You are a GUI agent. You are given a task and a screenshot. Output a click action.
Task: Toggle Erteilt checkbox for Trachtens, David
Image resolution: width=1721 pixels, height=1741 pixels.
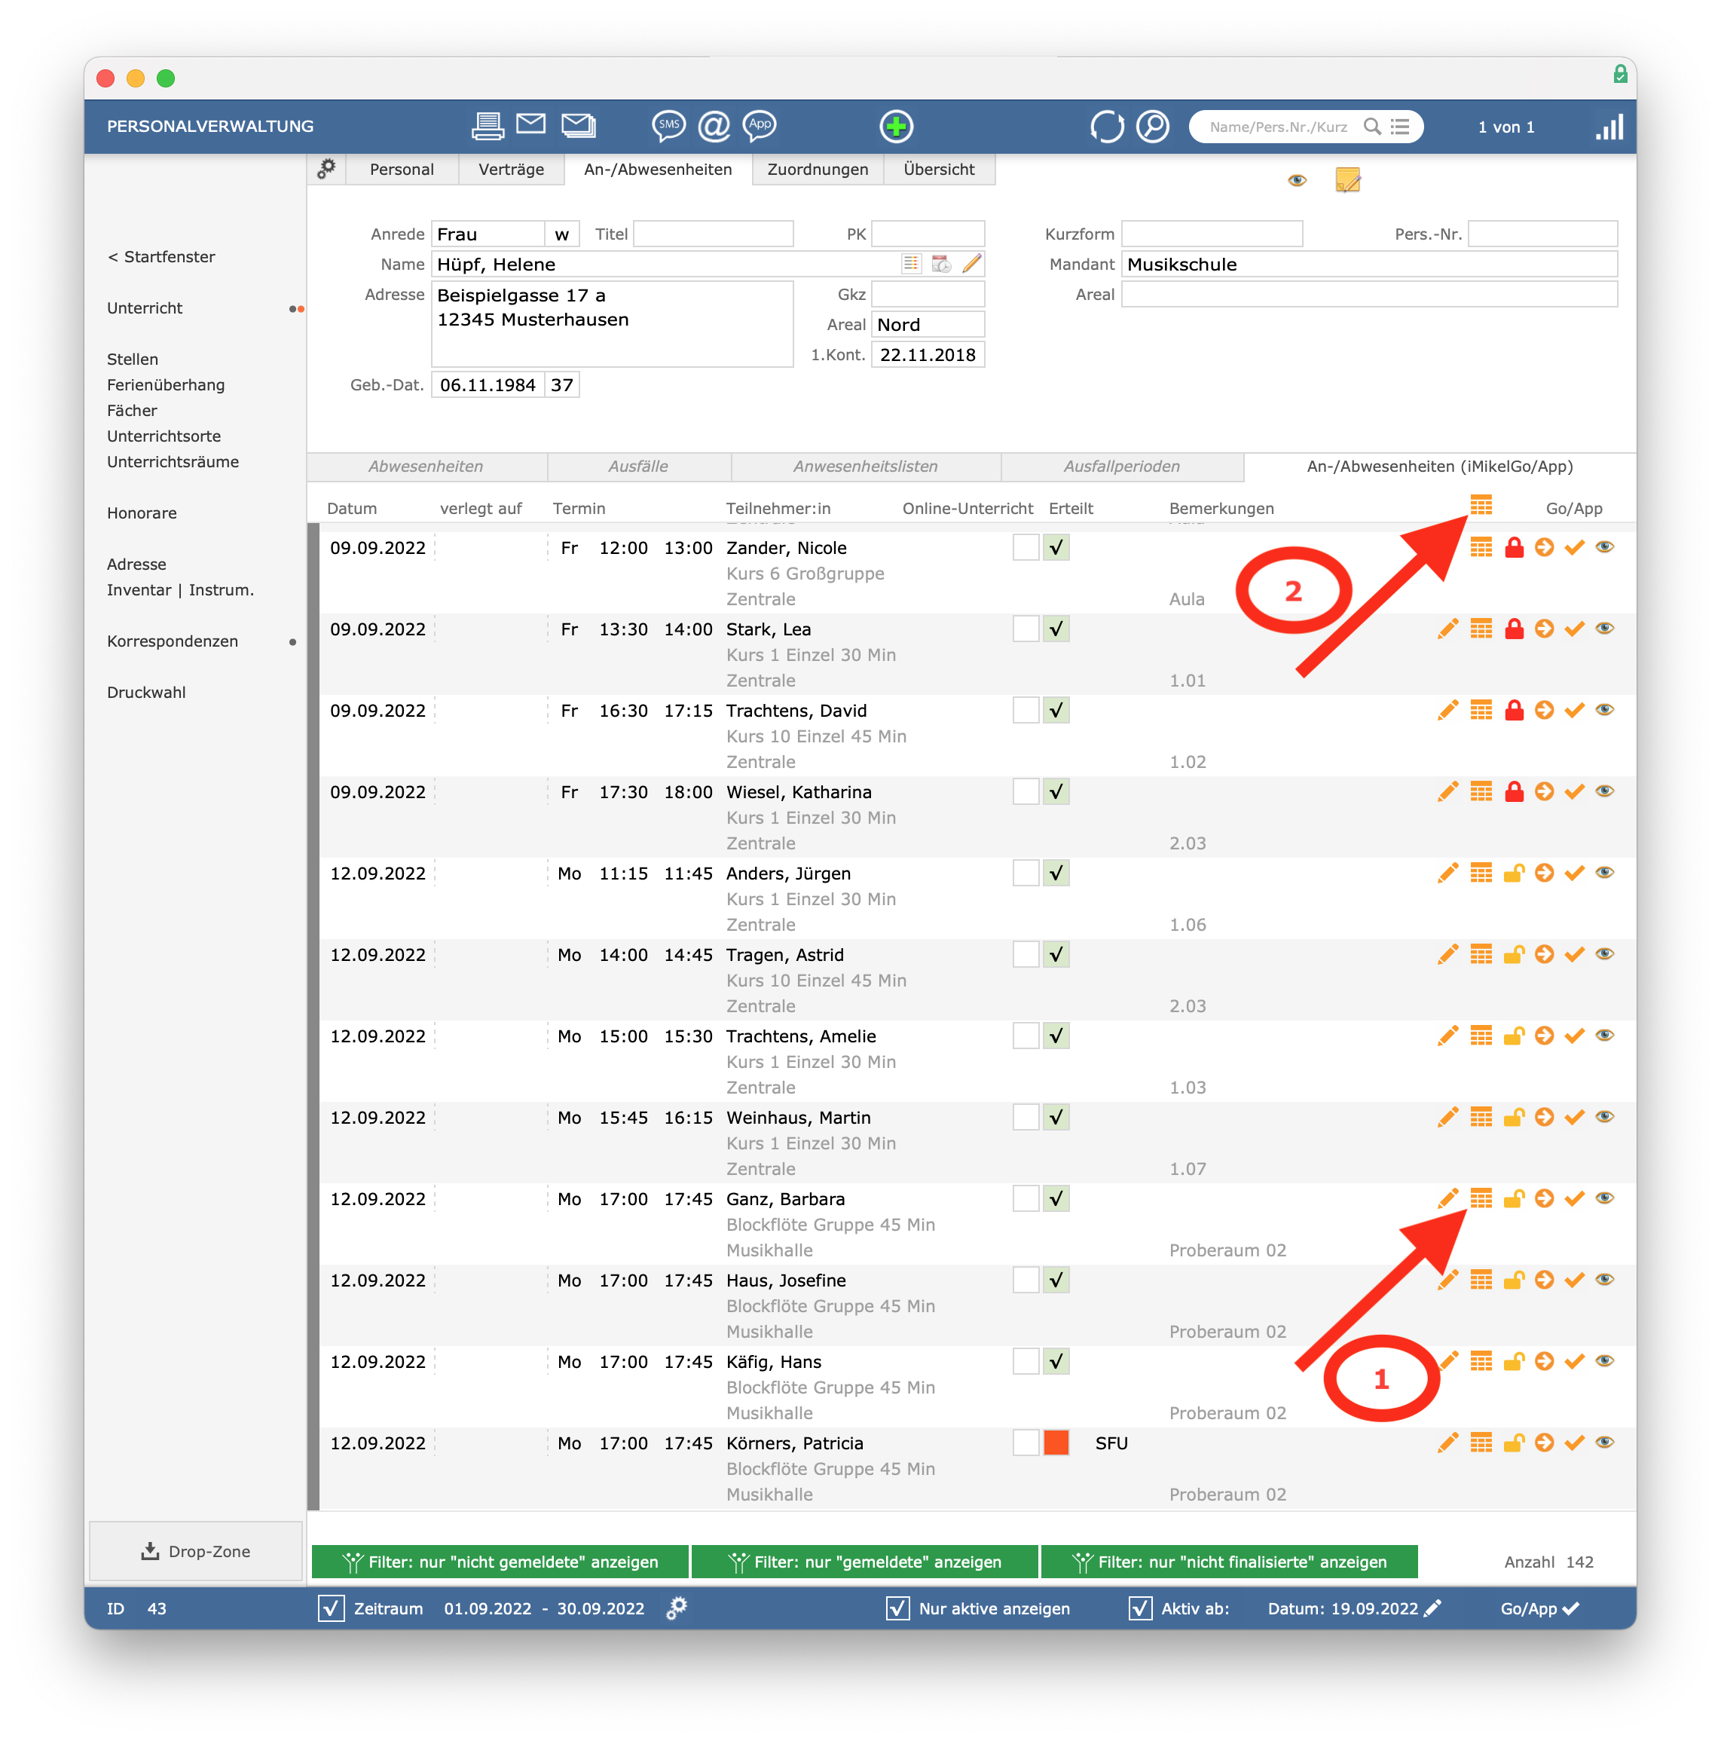pos(1056,710)
